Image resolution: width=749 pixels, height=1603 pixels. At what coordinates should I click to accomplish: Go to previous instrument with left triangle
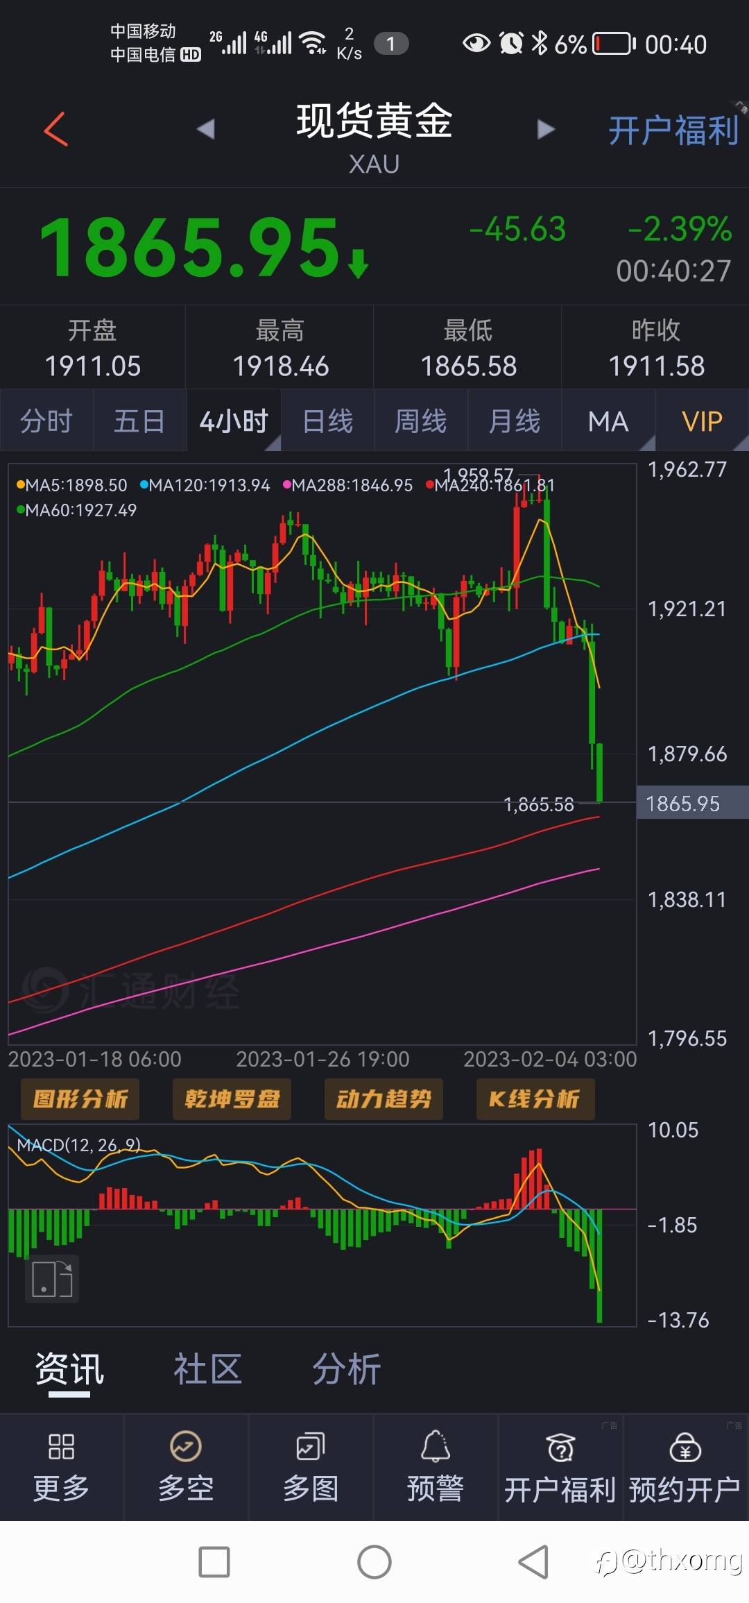click(205, 129)
